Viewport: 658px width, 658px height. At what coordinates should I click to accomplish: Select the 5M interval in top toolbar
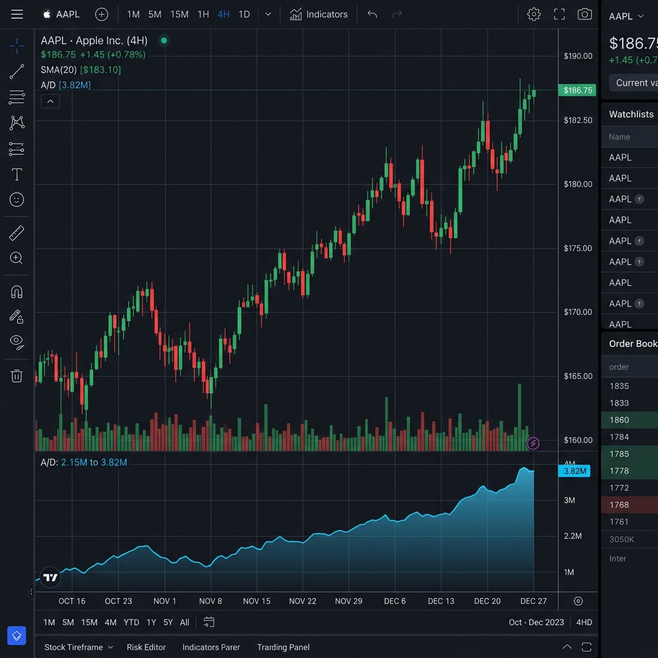click(155, 14)
